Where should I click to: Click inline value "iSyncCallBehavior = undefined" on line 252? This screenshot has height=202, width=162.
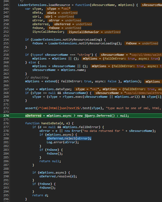pyautogui.click(x=94, y=32)
